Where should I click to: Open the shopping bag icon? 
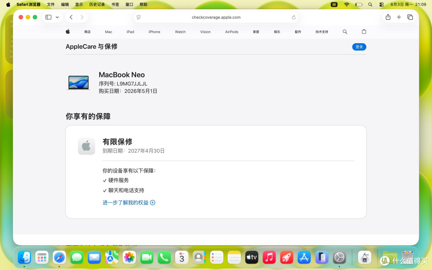pos(364,32)
